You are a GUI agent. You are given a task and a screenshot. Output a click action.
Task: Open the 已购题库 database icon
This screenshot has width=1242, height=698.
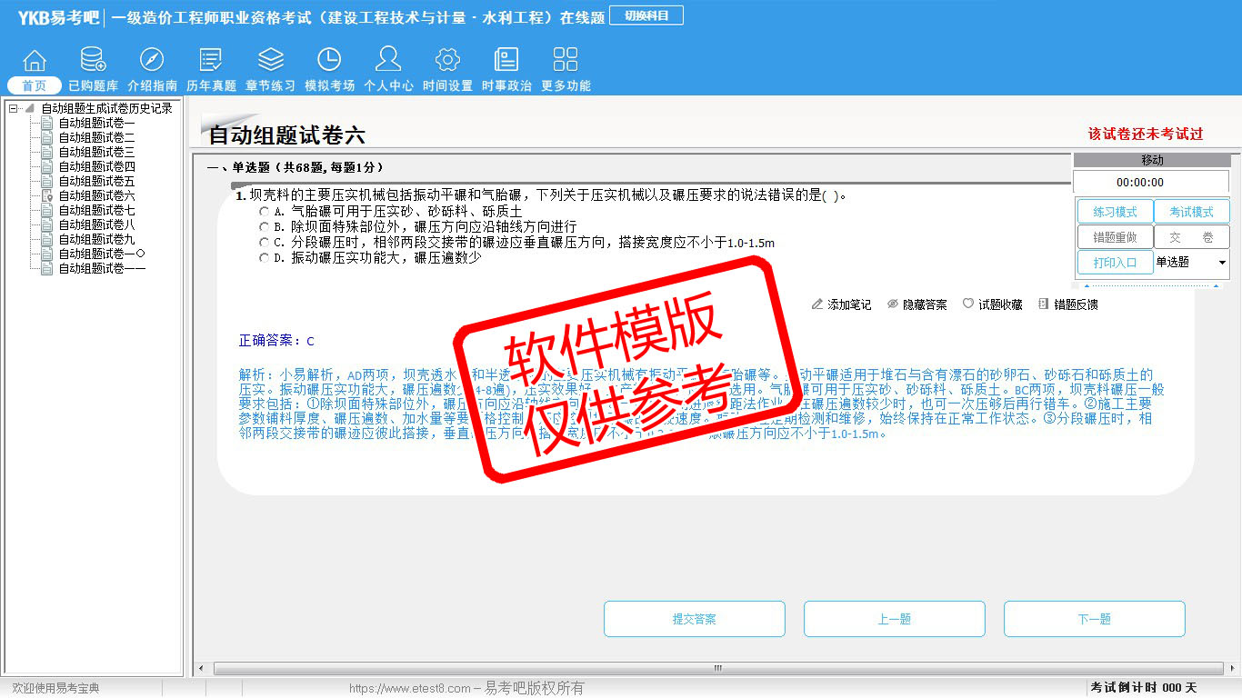pos(93,61)
